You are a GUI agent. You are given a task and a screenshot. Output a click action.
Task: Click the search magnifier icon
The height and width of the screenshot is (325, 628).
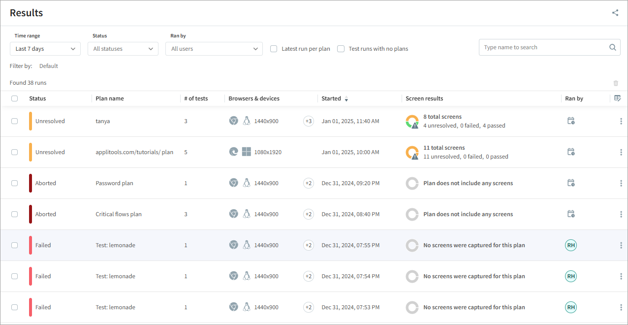coord(613,48)
